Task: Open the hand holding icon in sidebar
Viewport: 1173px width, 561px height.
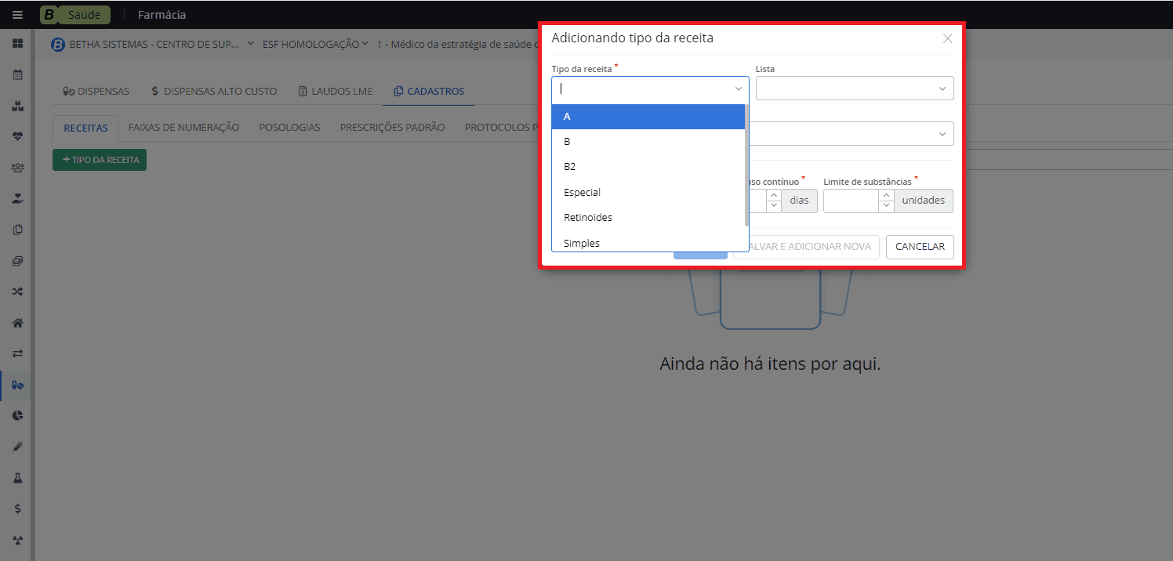Action: pos(17,198)
